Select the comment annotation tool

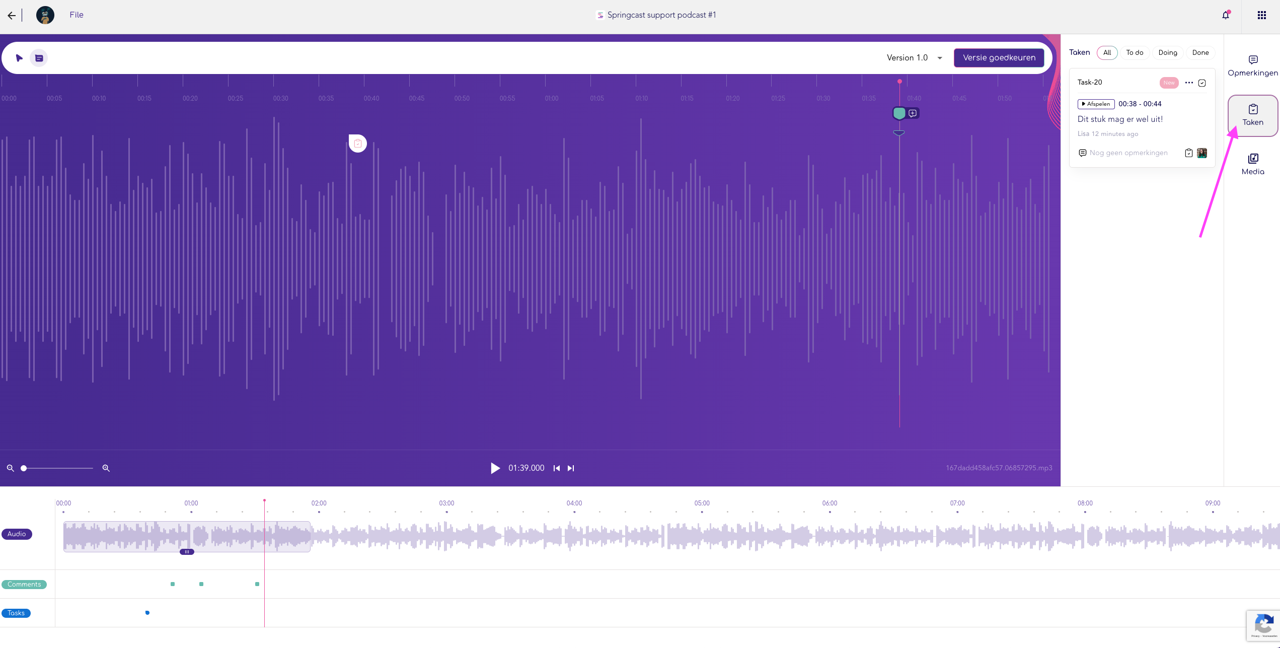39,58
